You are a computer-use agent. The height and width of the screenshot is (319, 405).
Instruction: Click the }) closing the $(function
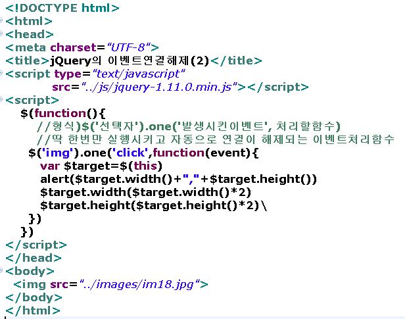point(27,232)
